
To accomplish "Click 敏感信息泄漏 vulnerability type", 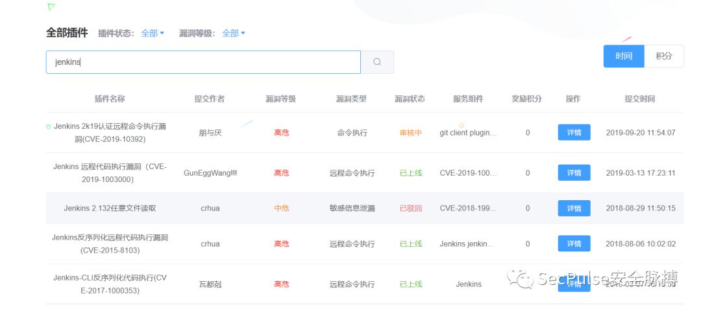I will pos(352,208).
